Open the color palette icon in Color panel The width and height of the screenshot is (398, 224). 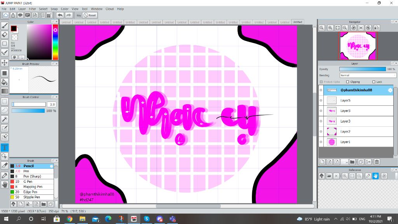pyautogui.click(x=14, y=57)
